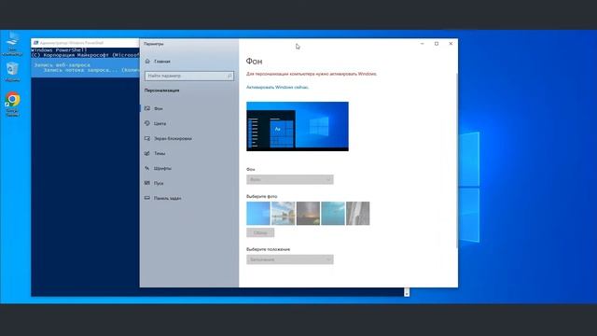Screen dimensions: 597x336
Task: Click the Персонализация sidebar heading
Action: pyautogui.click(x=161, y=91)
